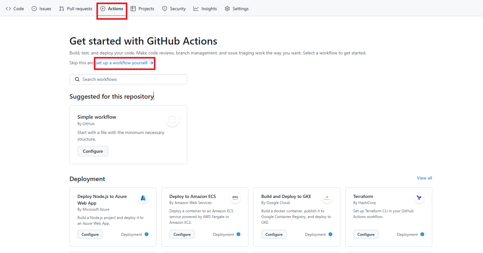Click 'By GitHub' under Simple workflow
The width and height of the screenshot is (483, 253).
tap(86, 124)
